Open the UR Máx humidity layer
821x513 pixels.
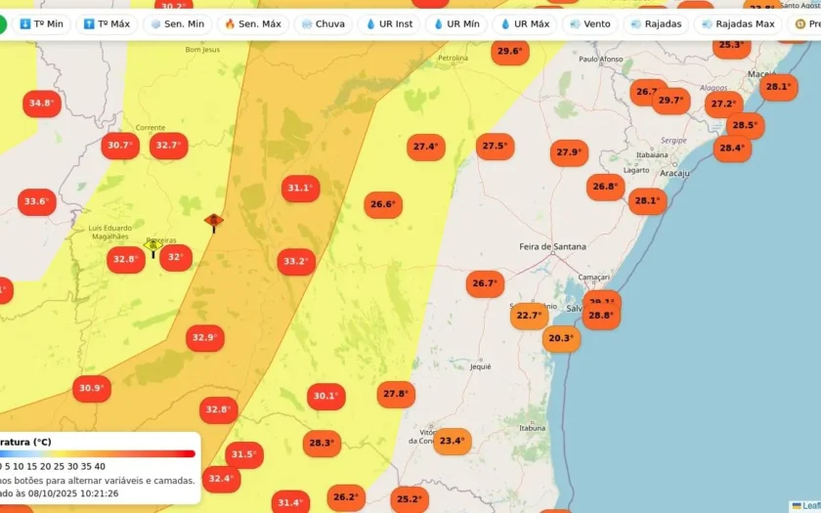click(x=525, y=24)
